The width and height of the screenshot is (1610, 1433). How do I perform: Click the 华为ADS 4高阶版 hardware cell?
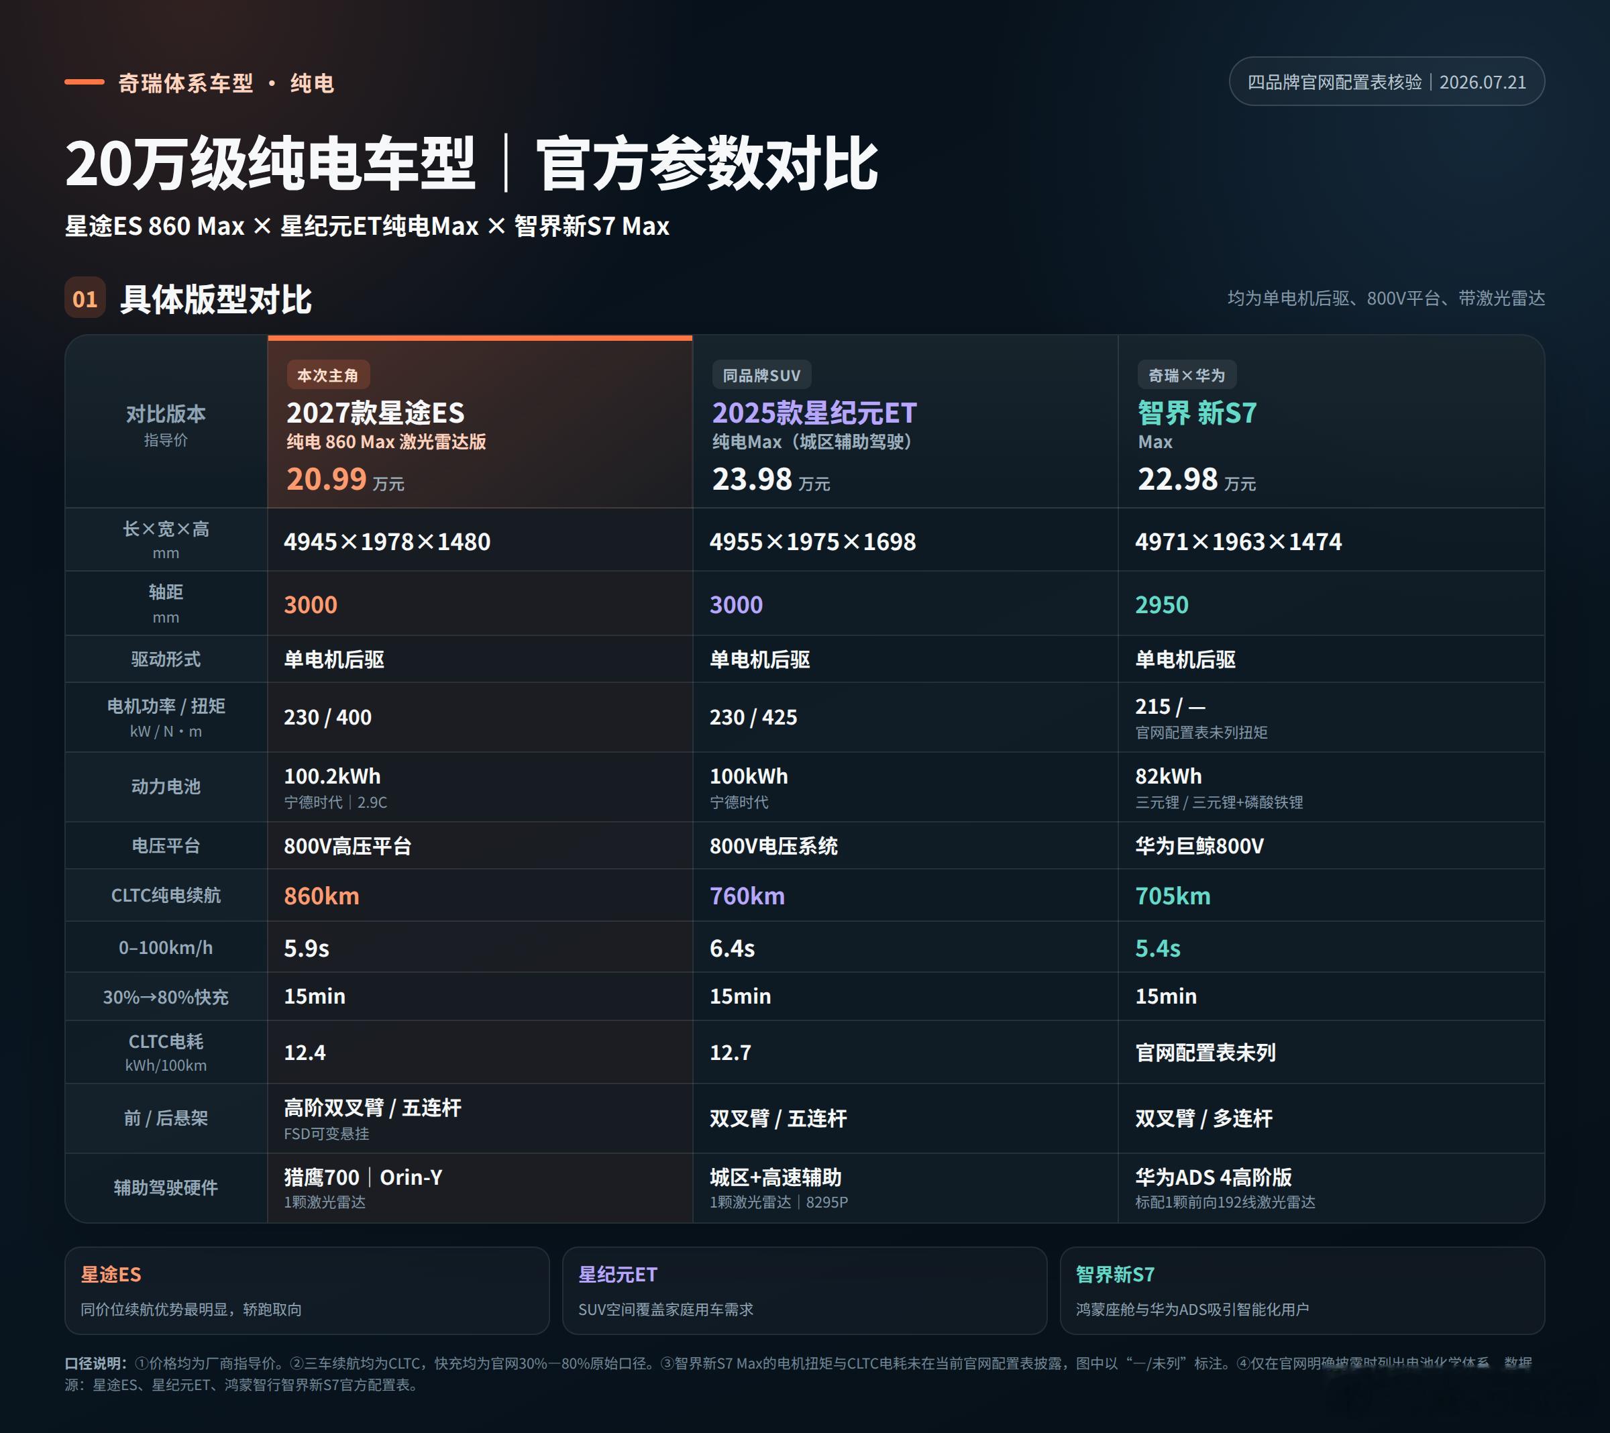[1213, 1177]
